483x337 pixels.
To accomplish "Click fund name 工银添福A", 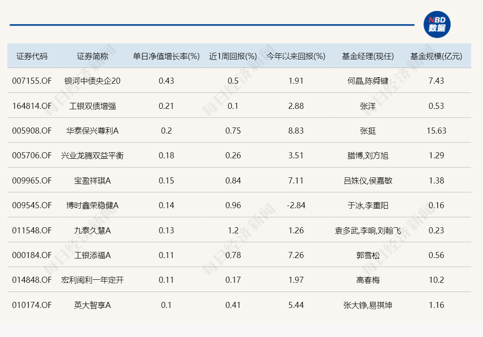I will pyautogui.click(x=92, y=255).
